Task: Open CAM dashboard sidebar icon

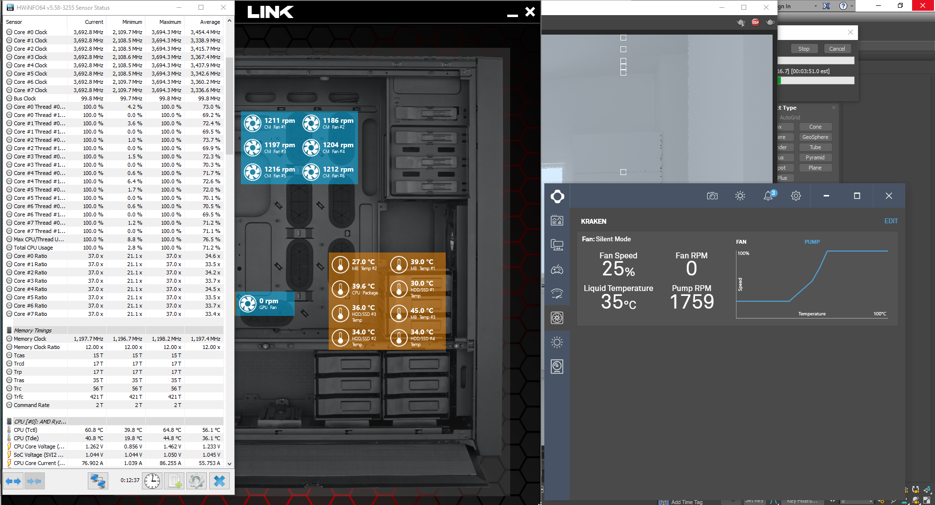Action: tap(557, 221)
